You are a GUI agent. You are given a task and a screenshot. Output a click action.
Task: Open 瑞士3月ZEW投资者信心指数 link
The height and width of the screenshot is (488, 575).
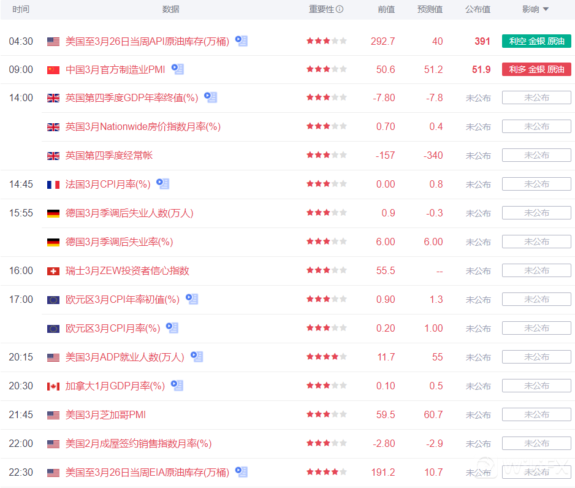click(x=127, y=271)
